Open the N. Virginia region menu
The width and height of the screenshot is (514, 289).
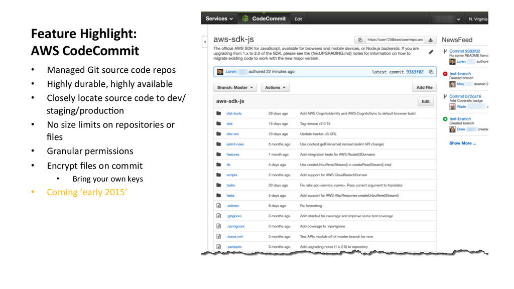pyautogui.click(x=478, y=19)
